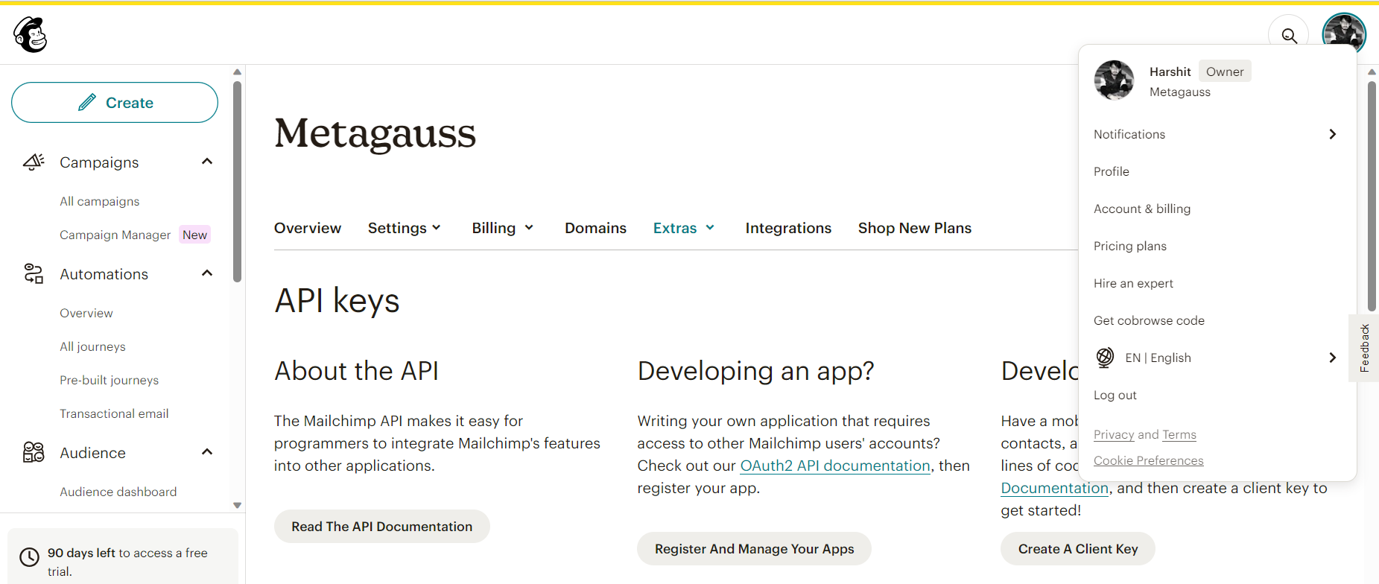Click the Audience people icon

coord(34,452)
